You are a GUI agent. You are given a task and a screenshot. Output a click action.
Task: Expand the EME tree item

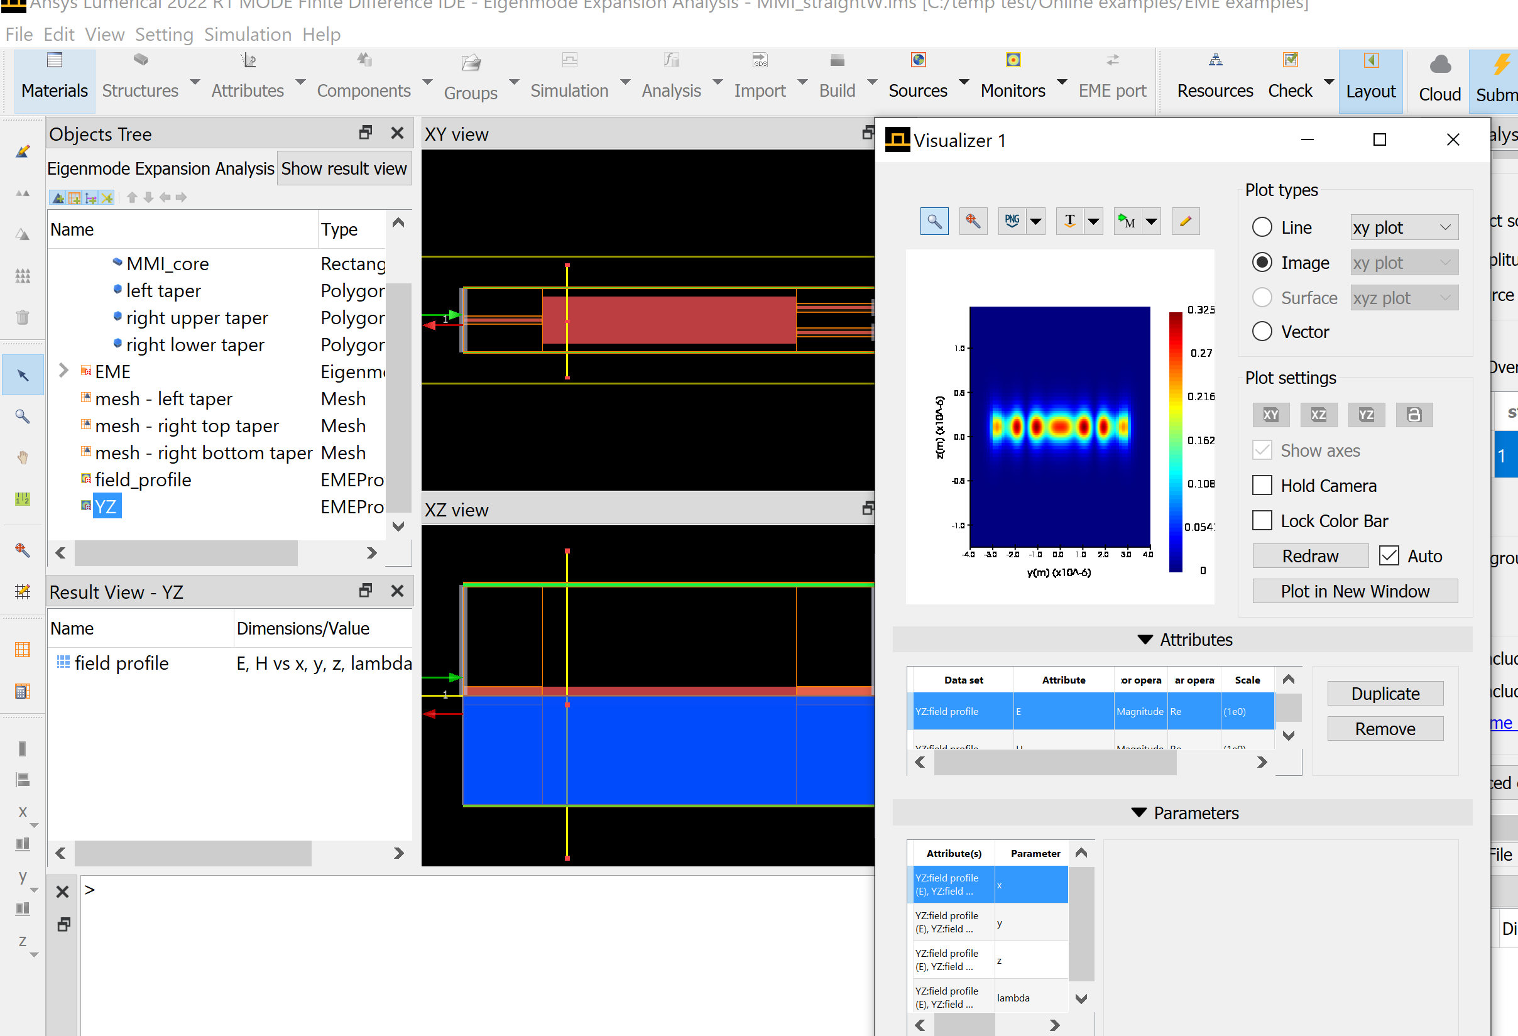pyautogui.click(x=63, y=371)
